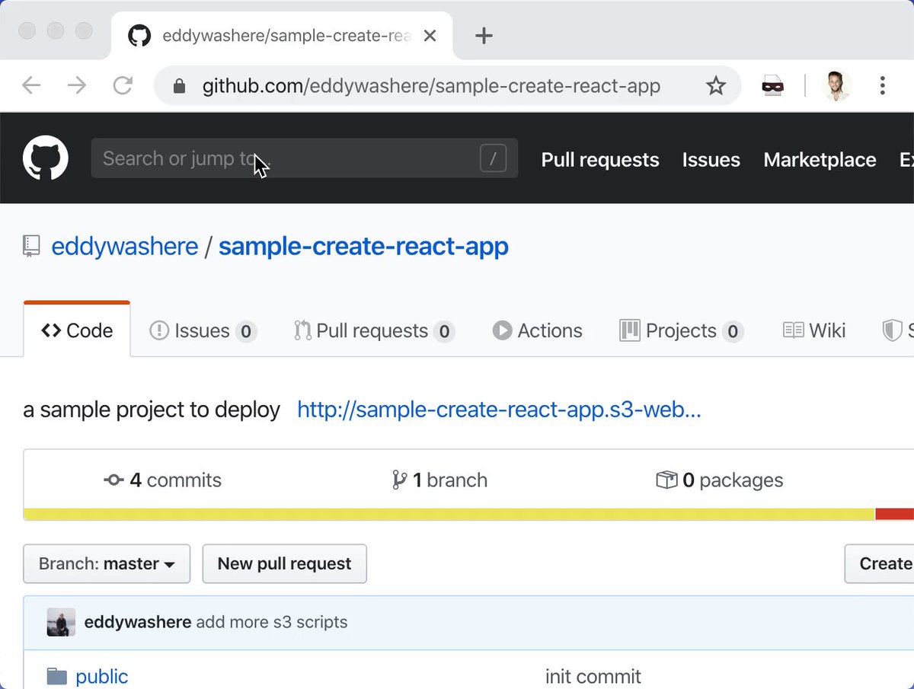Click the lock icon in the address bar
Image resolution: width=914 pixels, height=689 pixels.
click(179, 86)
